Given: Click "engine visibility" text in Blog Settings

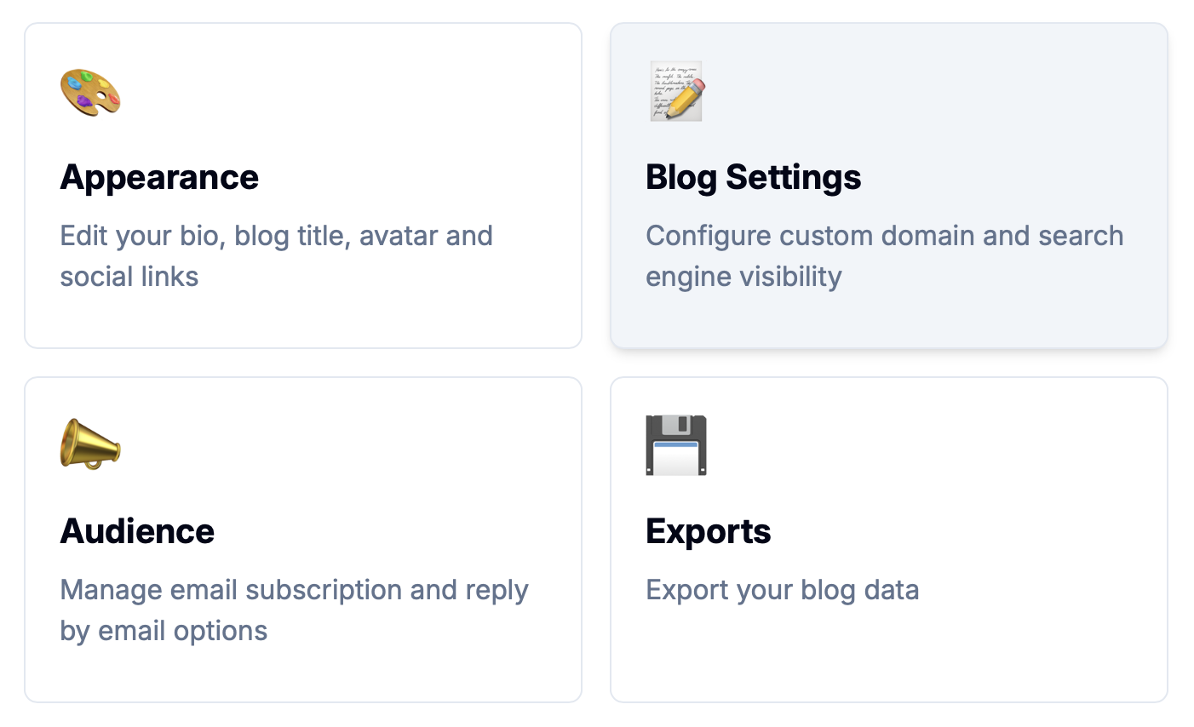Looking at the screenshot, I should pos(743,277).
